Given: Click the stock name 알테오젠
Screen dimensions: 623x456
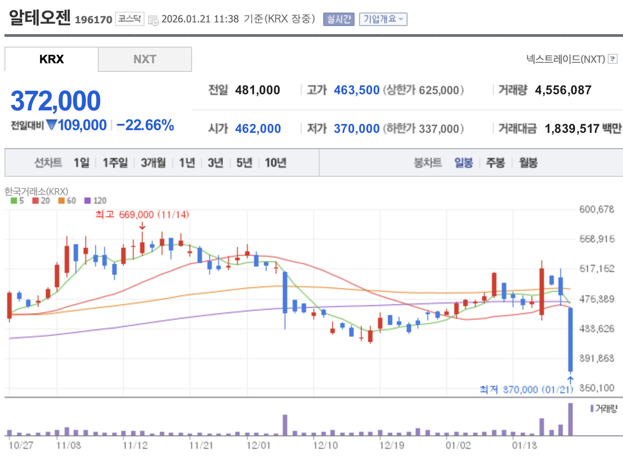Looking at the screenshot, I should [x=40, y=18].
